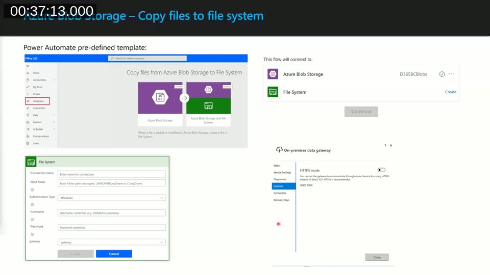This screenshot has width=490, height=275.
Task: Open the Connectors tab in gateway
Action: click(280, 193)
